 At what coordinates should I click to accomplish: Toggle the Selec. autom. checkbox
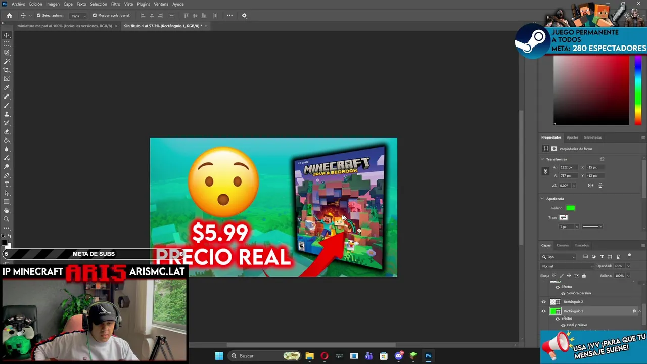pos(38,15)
